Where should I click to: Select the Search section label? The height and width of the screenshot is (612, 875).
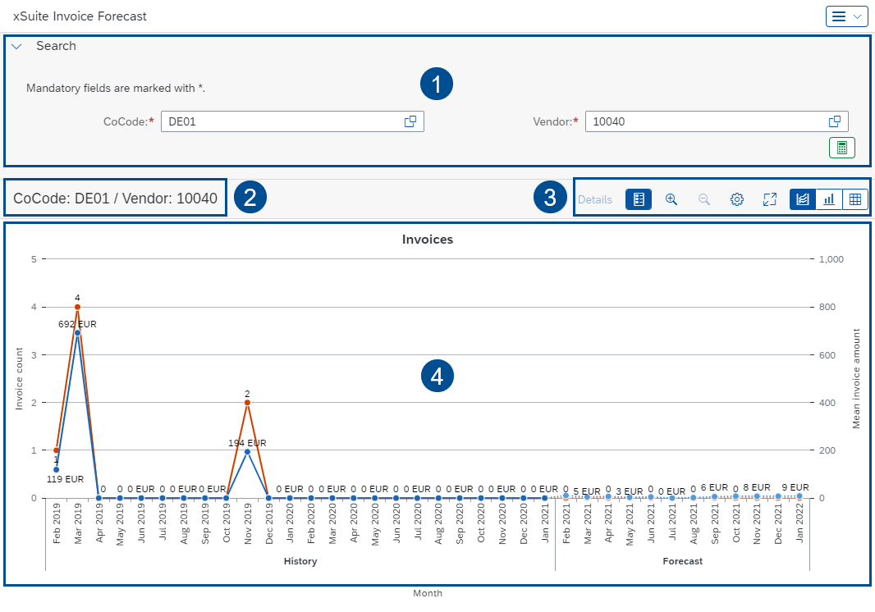(x=56, y=46)
